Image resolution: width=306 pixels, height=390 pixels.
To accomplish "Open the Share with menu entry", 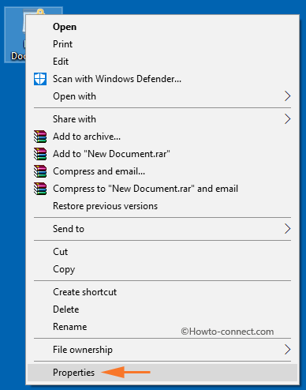I will click(162, 119).
